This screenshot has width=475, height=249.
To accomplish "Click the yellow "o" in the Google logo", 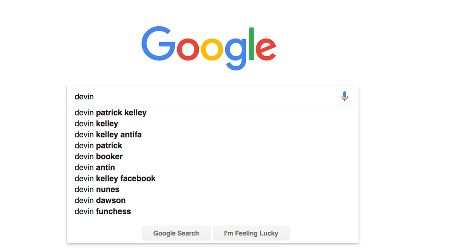I will click(212, 49).
